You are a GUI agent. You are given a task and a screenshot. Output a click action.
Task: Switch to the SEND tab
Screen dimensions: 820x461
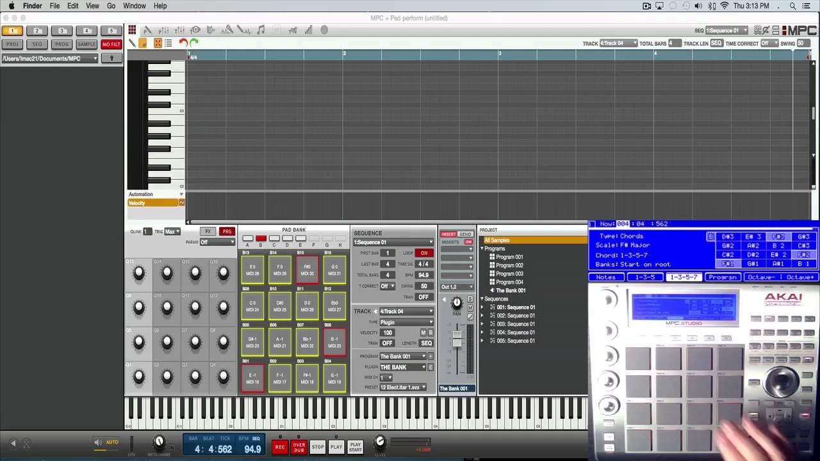(x=465, y=234)
